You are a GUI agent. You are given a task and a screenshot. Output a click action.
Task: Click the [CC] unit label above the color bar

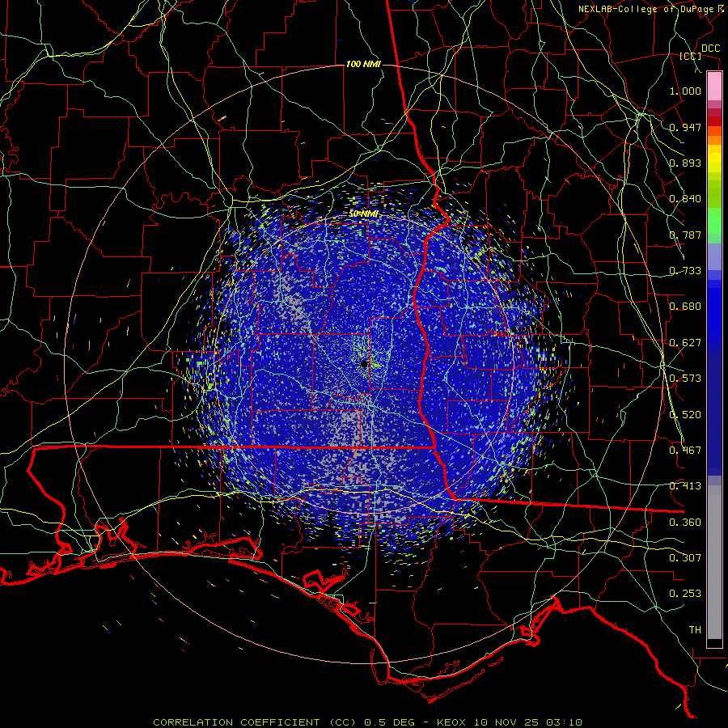pos(691,56)
